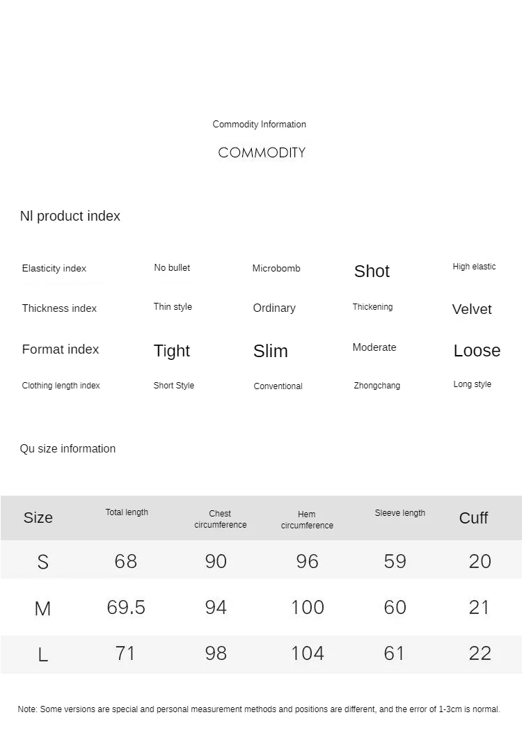Select the M size row label
This screenshot has width=522, height=740.
click(42, 608)
